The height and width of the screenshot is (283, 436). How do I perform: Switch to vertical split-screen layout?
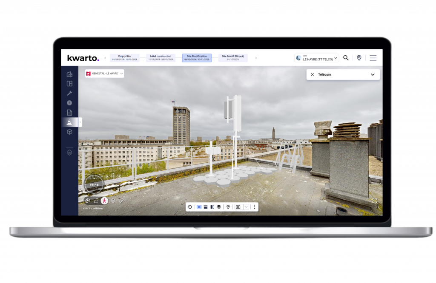click(x=212, y=207)
